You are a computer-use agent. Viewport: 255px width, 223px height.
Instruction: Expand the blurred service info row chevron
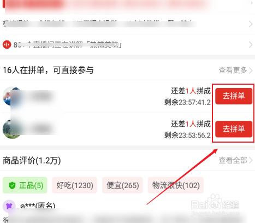(251, 24)
